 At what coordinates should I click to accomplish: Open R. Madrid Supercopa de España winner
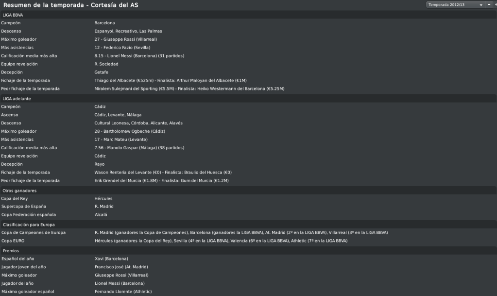104,206
